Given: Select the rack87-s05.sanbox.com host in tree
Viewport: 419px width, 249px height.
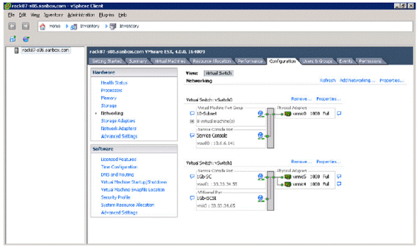Looking at the screenshot, I should (x=45, y=50).
